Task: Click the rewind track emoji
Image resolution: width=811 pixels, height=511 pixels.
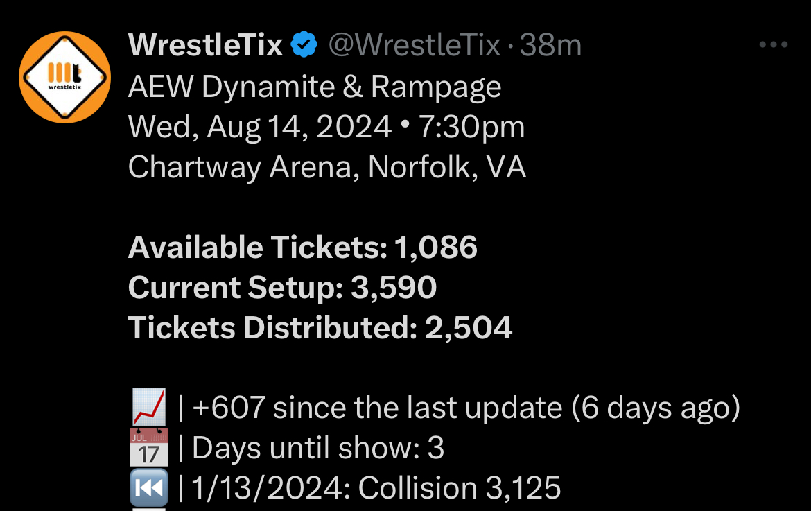Action: (x=148, y=489)
